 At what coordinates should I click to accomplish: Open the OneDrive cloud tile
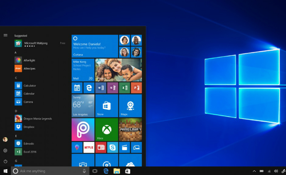tap(131, 160)
